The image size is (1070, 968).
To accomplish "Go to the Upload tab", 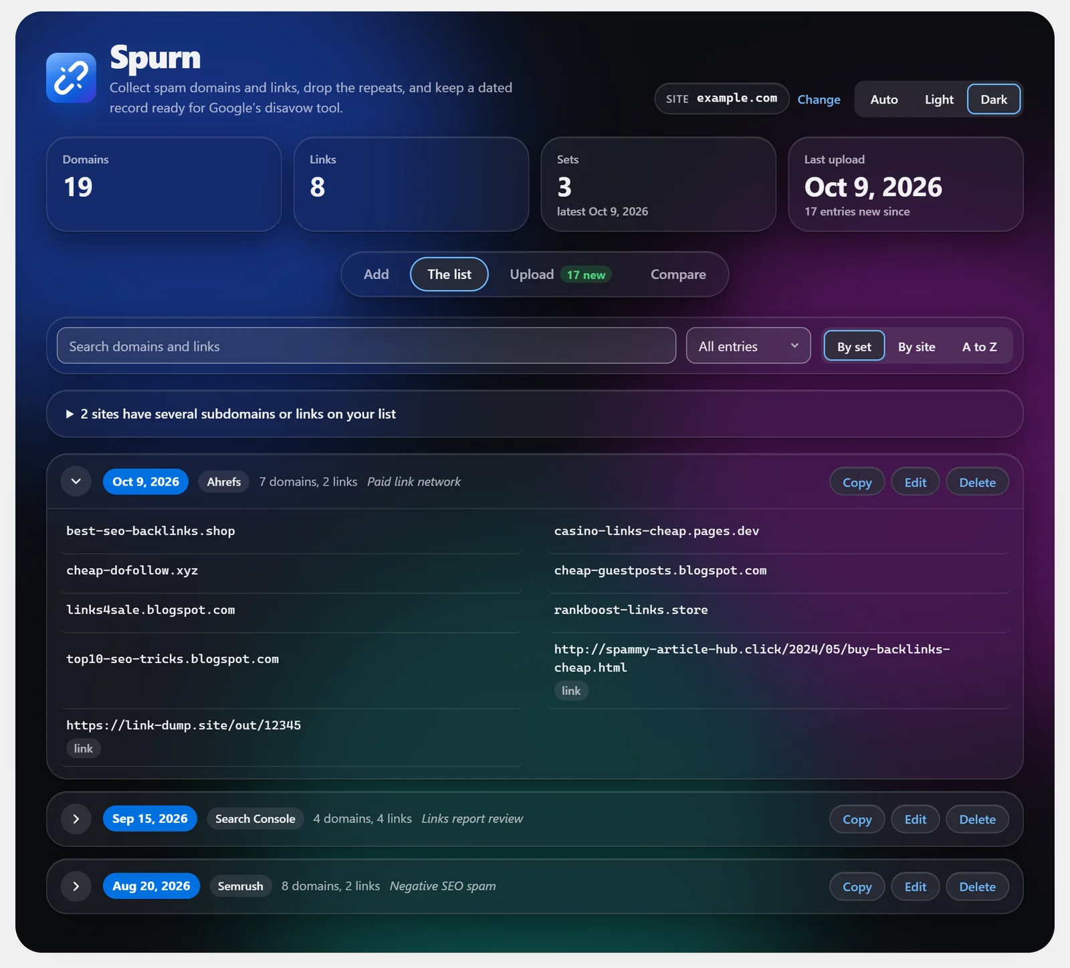I will tap(560, 274).
